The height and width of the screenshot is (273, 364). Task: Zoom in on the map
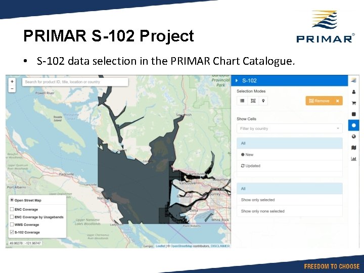pyautogui.click(x=12, y=81)
